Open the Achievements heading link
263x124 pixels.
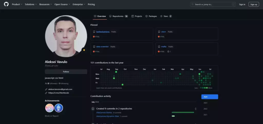point(52,101)
